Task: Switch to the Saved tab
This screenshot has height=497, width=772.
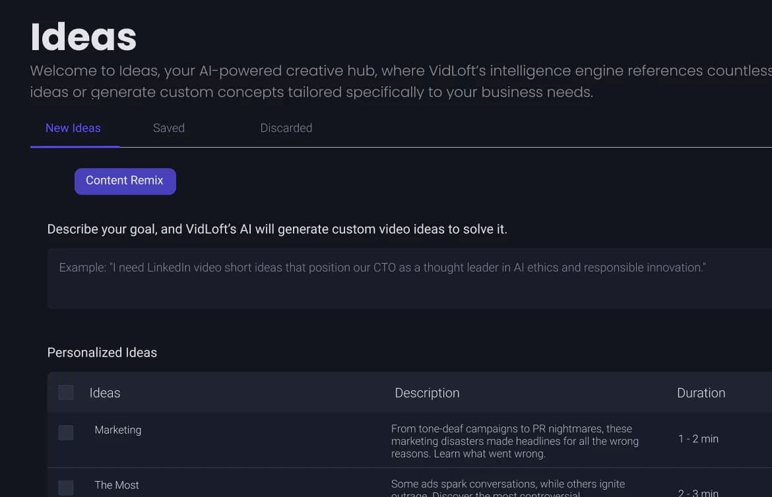Action: click(168, 128)
